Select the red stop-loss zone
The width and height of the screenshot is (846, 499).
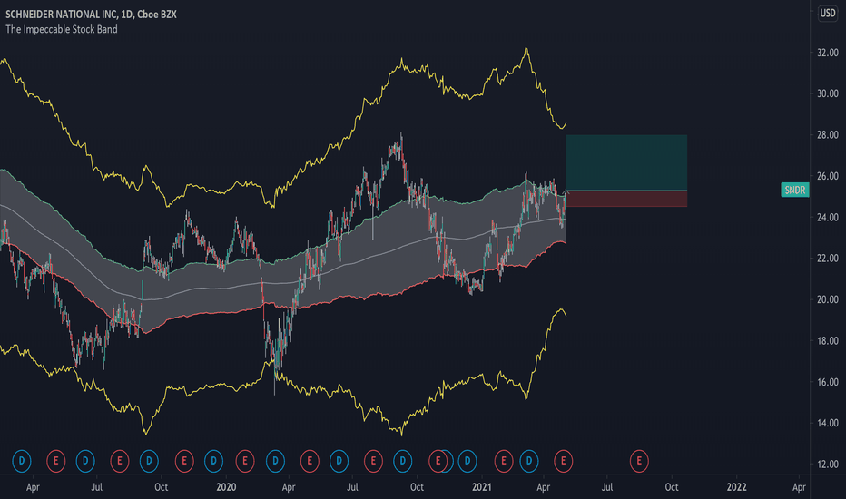(x=626, y=199)
